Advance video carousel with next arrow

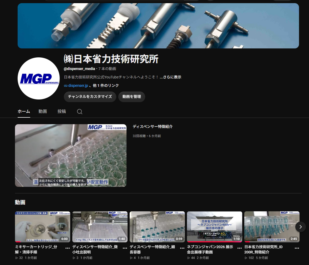tap(301, 227)
